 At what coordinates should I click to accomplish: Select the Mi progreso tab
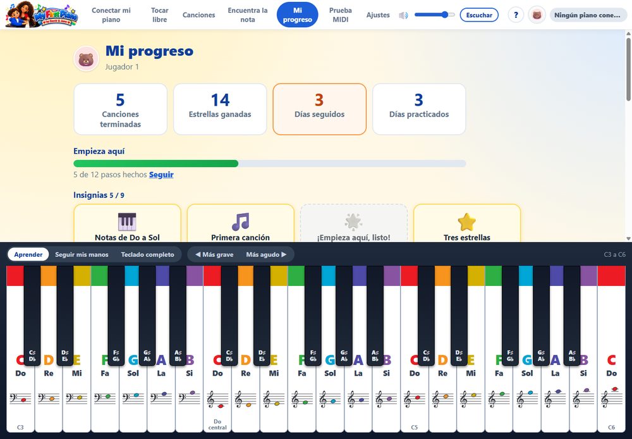click(298, 15)
